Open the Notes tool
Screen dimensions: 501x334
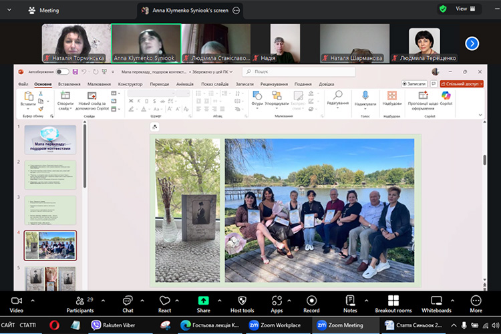pos(350,301)
